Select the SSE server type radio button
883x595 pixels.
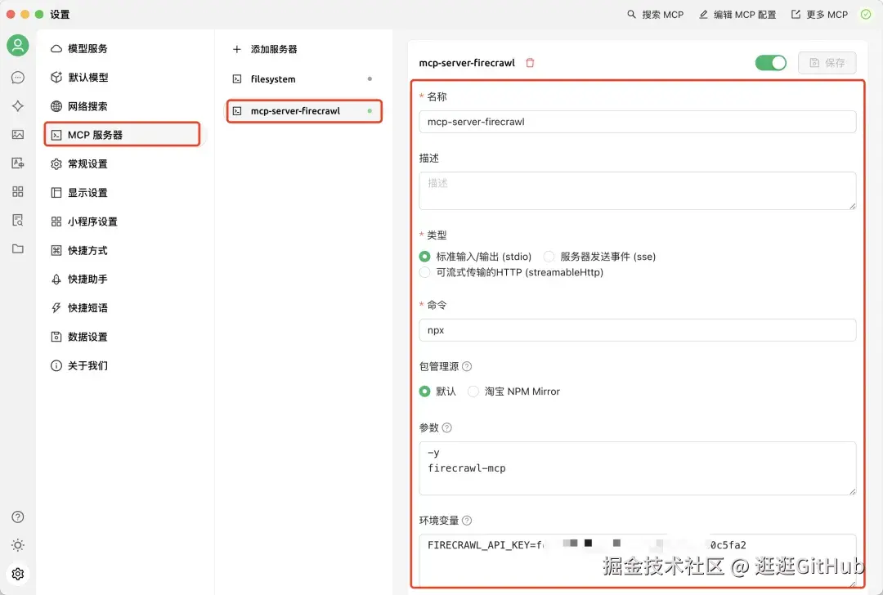coord(549,256)
